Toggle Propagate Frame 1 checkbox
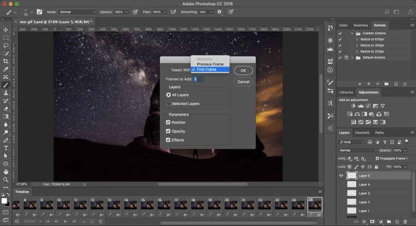416x226 pixels. pyautogui.click(x=378, y=159)
